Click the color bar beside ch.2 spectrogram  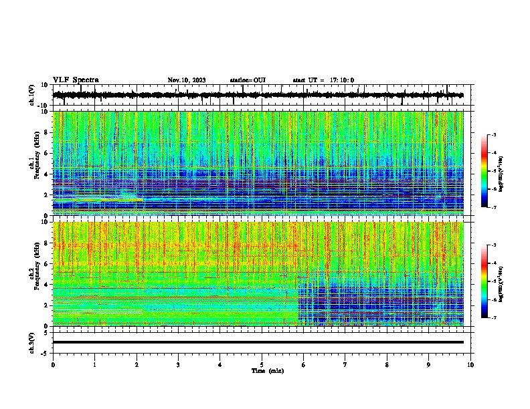click(x=484, y=281)
